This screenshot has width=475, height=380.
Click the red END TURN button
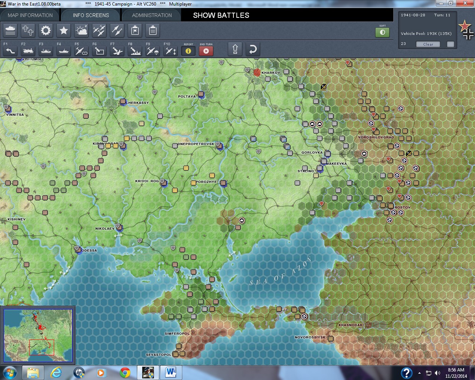[x=206, y=51]
